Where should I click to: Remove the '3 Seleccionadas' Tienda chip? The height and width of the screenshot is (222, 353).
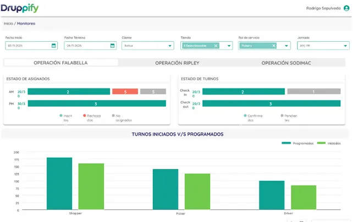coord(216,46)
